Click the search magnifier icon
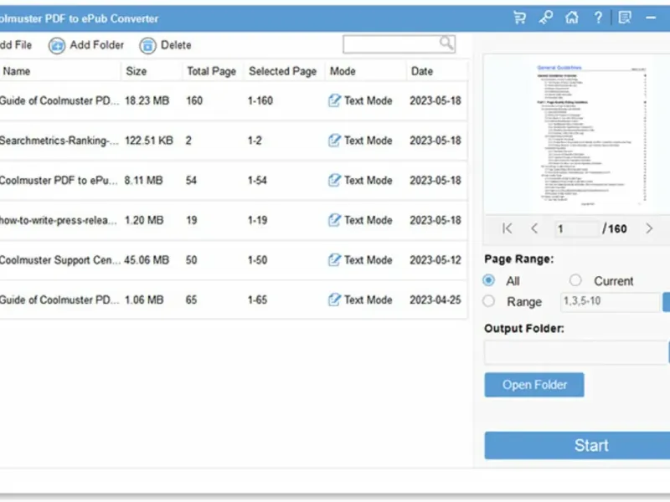Screen dimensions: 670x502 click(x=446, y=44)
